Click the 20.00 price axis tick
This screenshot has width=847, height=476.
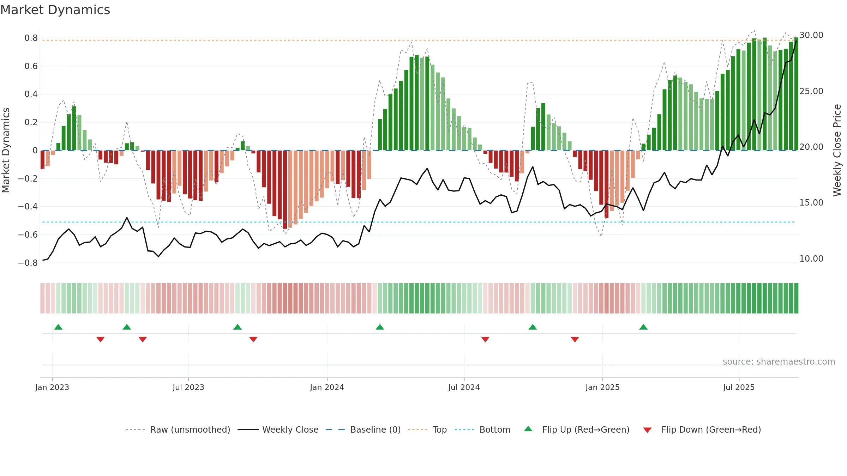point(811,147)
